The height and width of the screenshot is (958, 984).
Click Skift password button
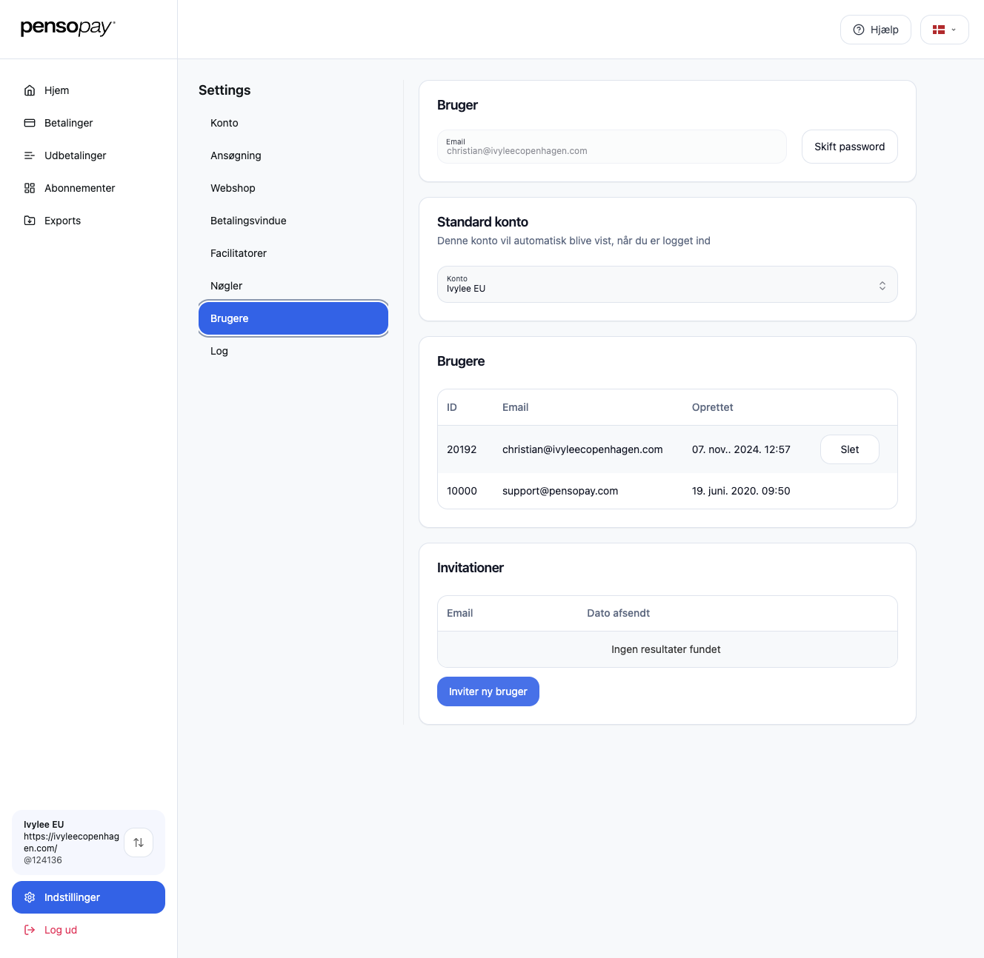pyautogui.click(x=850, y=147)
